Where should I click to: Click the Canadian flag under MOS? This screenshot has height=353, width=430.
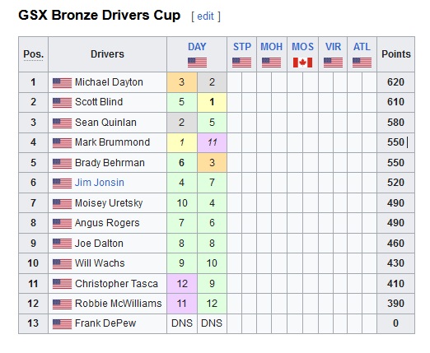point(302,63)
